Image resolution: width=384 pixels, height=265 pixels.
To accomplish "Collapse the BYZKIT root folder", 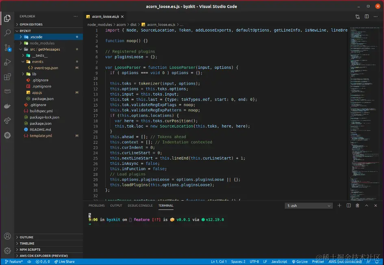I will 48,31.
